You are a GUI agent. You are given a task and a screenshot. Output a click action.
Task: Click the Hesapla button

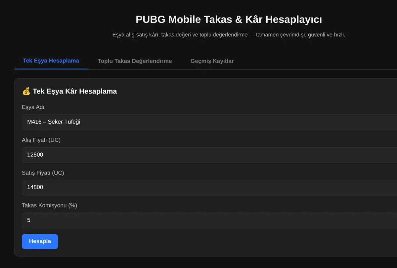coord(40,241)
